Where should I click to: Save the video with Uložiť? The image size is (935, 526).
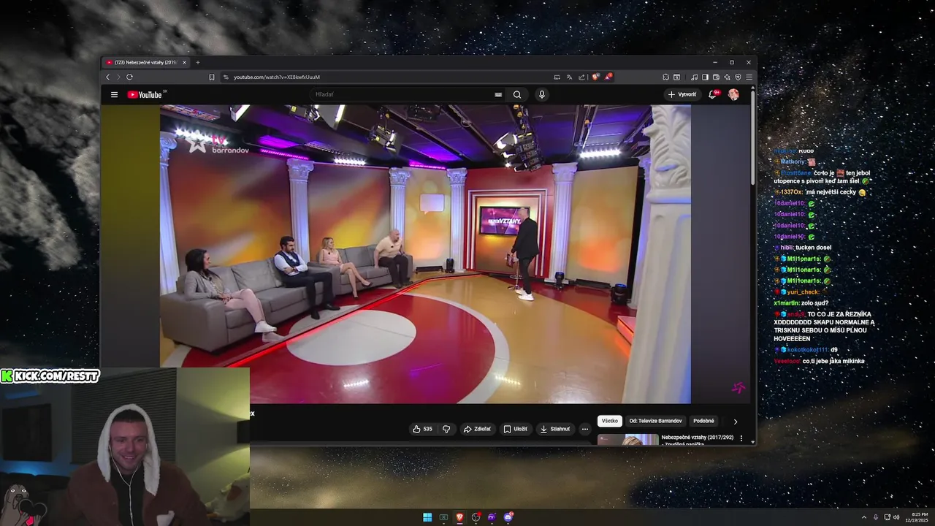pos(515,429)
